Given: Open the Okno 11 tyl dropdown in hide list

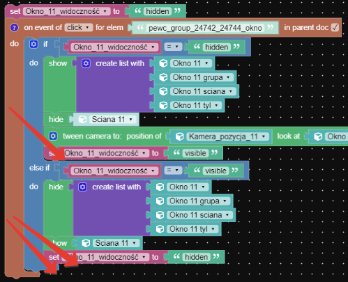Looking at the screenshot, I should tap(192, 229).
